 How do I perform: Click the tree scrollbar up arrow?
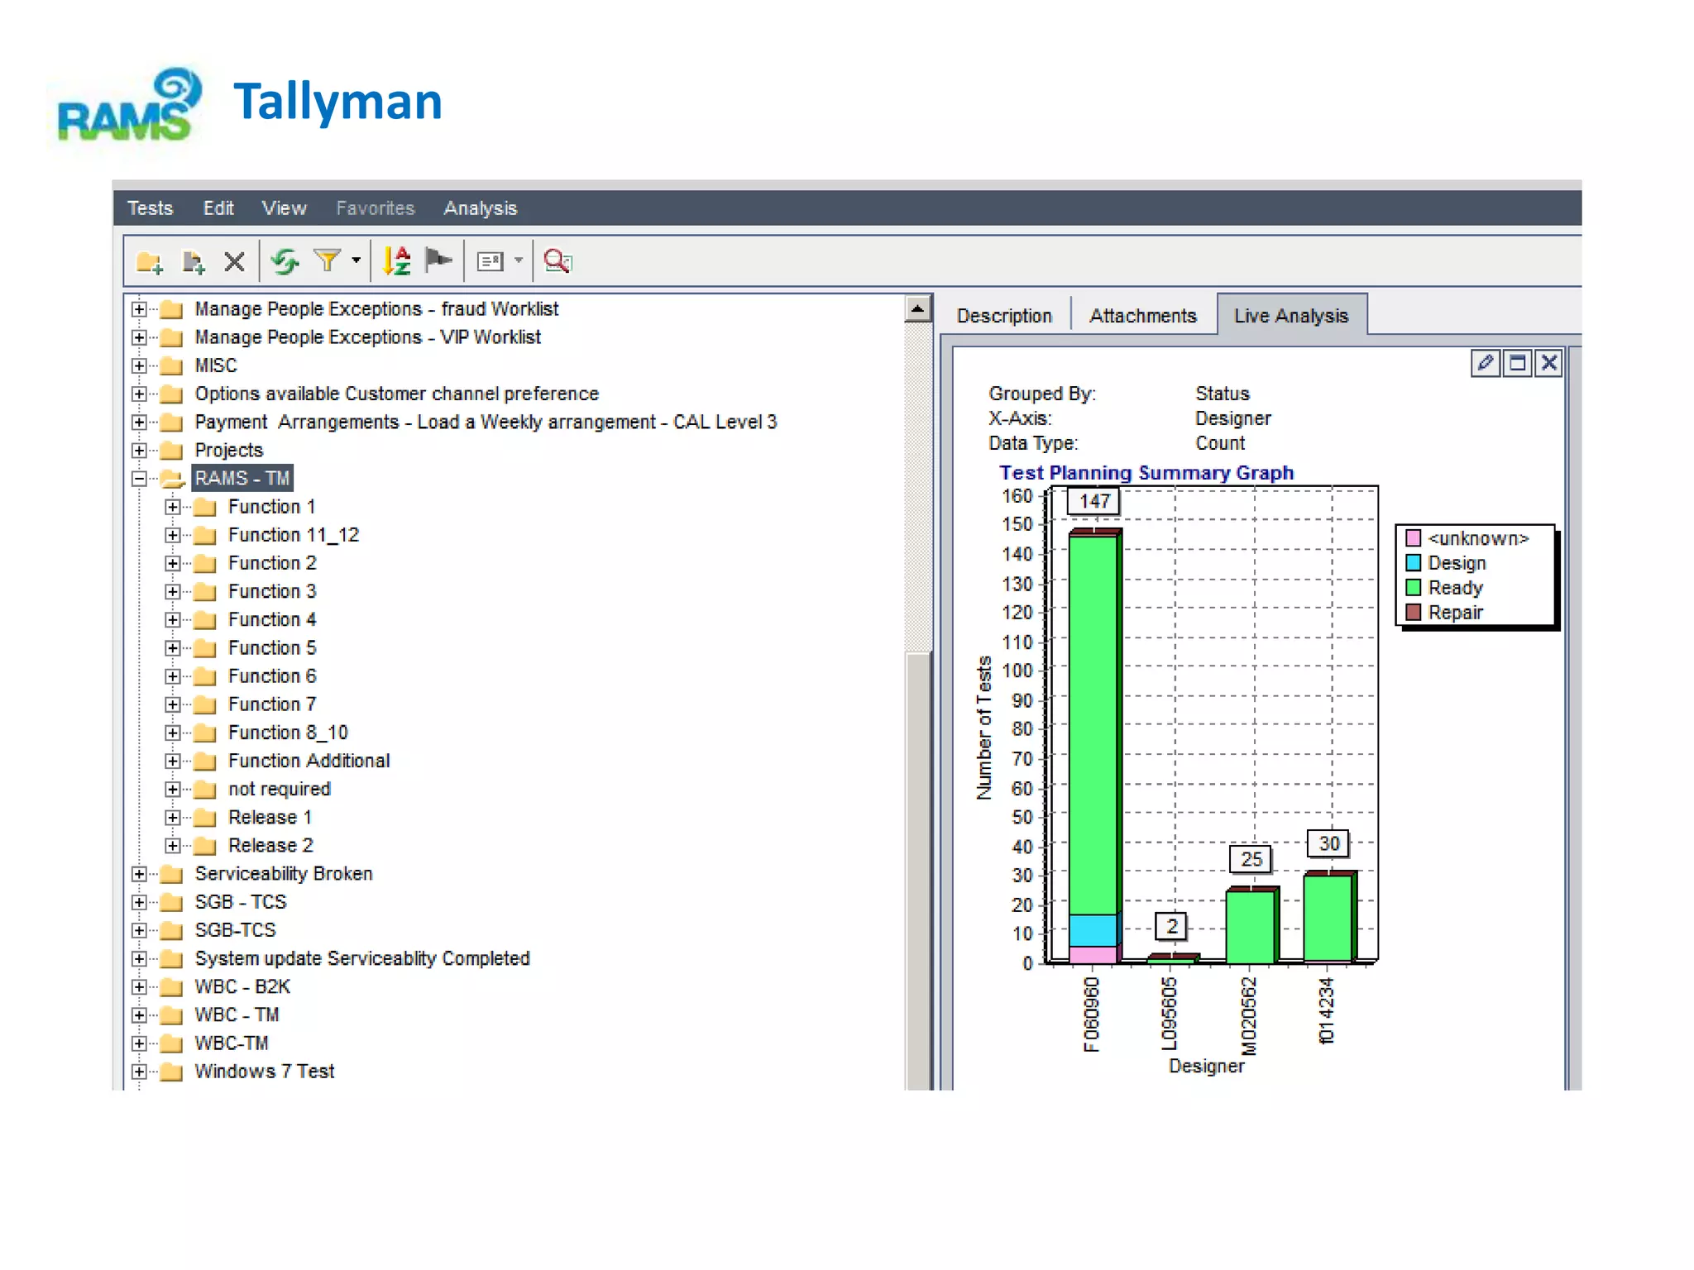point(917,308)
